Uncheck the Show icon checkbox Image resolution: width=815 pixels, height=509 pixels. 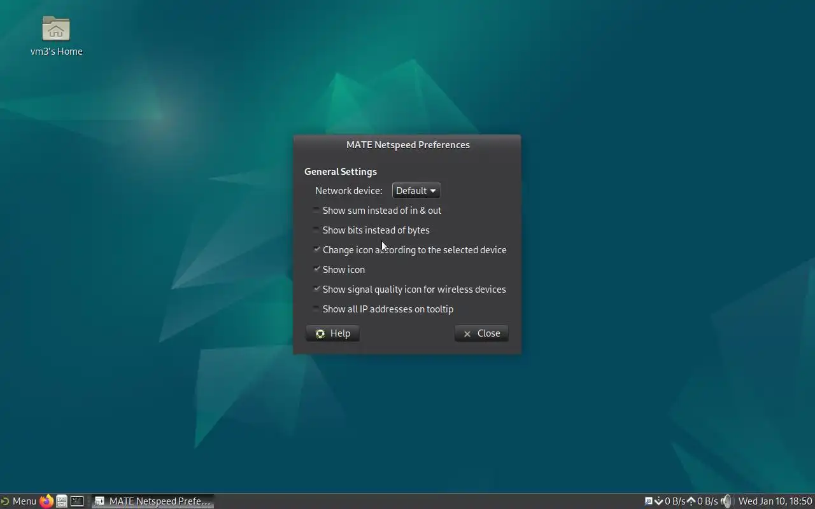tap(316, 269)
